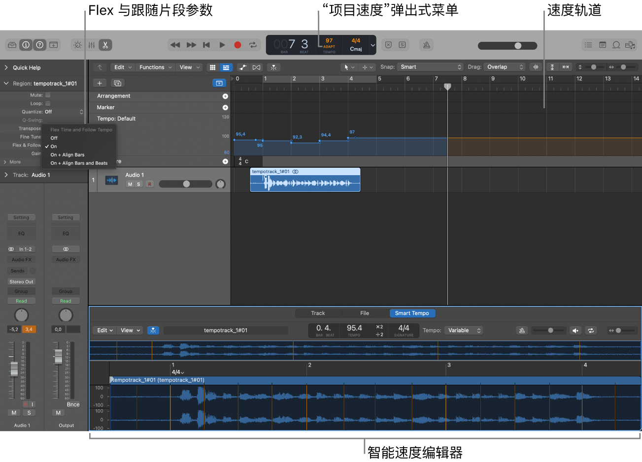Open the Loop Browser icon
Screen dimensions: 642x462
click(x=616, y=45)
